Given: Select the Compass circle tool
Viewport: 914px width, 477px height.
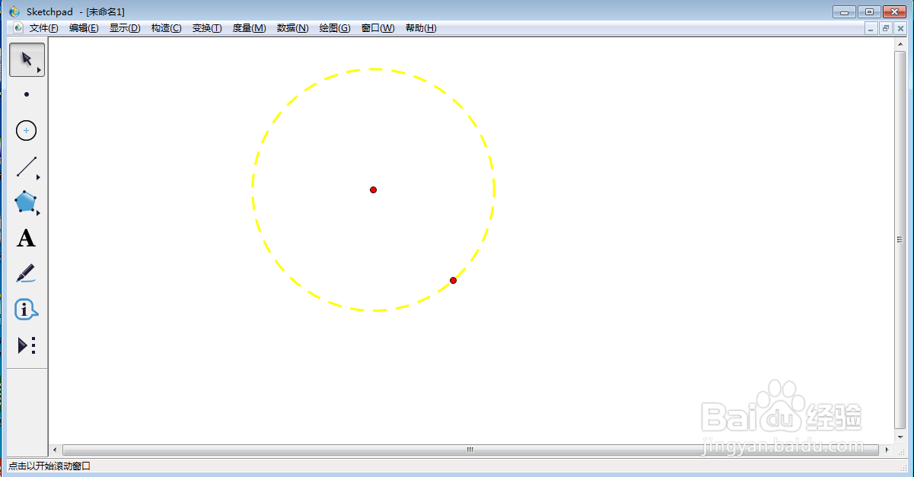Looking at the screenshot, I should click(x=27, y=131).
